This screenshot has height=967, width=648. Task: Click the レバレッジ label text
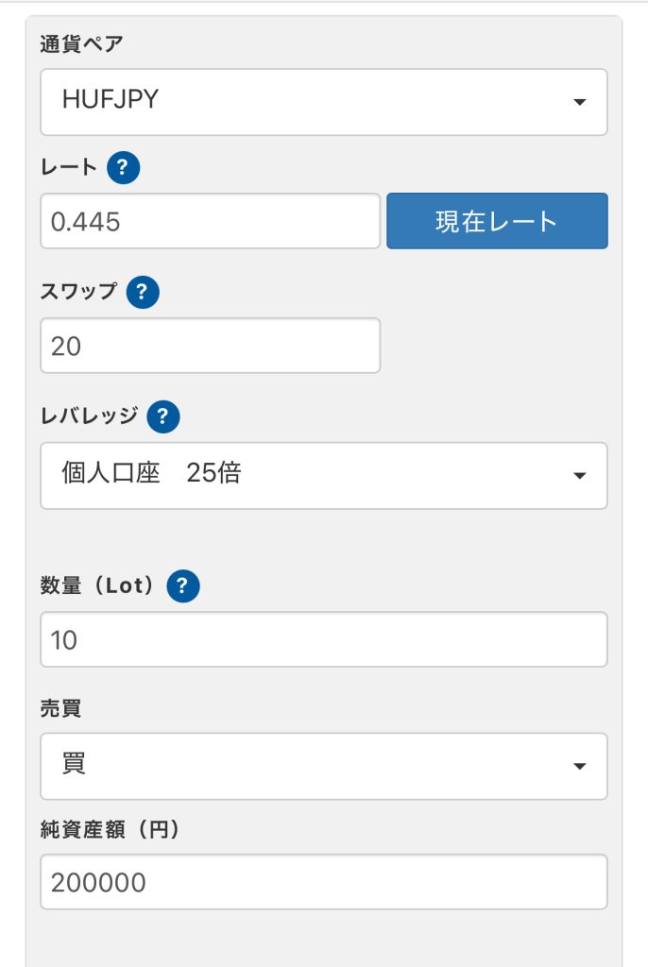[89, 416]
